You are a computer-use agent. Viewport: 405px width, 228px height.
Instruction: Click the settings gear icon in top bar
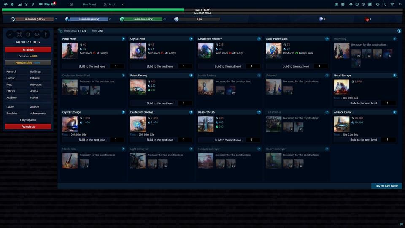(351, 4)
